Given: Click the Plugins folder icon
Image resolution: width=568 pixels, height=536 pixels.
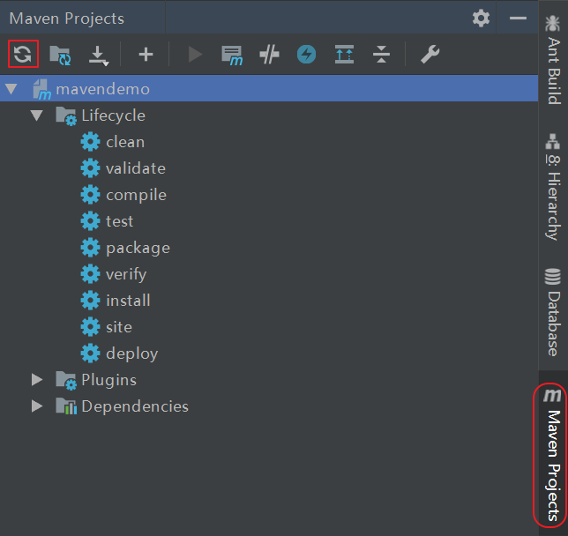Looking at the screenshot, I should coord(66,381).
